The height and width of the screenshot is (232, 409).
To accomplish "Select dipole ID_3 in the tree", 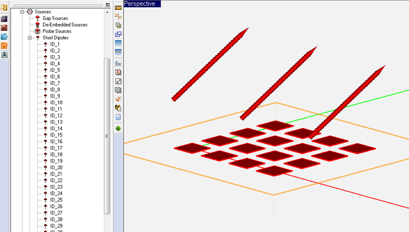I will [x=55, y=57].
